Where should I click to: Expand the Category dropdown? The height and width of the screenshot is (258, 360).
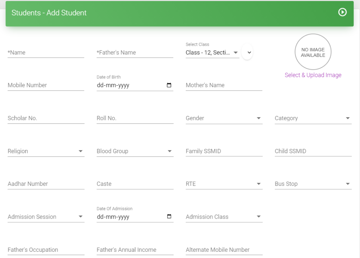[x=313, y=118]
